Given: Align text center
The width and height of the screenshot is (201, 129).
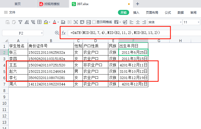Looking at the screenshot, I should tap(138, 22).
